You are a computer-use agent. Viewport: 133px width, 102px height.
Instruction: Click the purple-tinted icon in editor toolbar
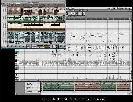click(x=81, y=14)
